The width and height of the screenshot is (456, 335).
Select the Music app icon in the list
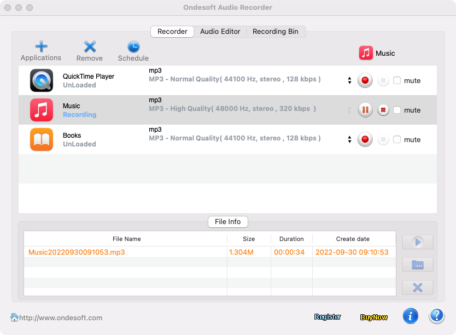click(x=42, y=110)
